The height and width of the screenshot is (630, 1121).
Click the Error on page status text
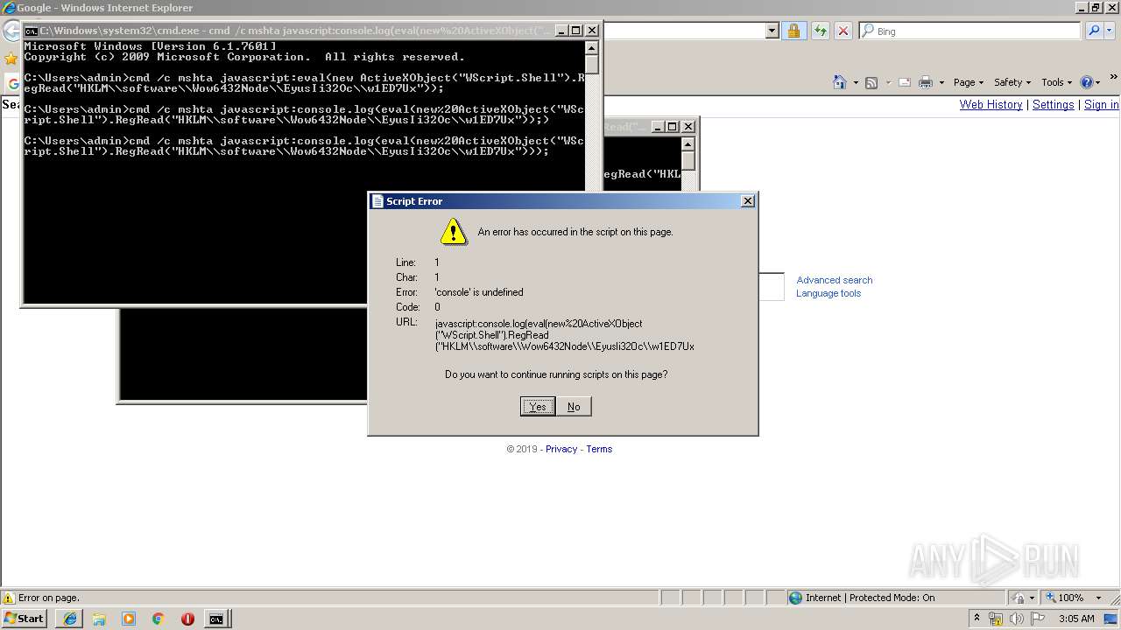pos(49,598)
